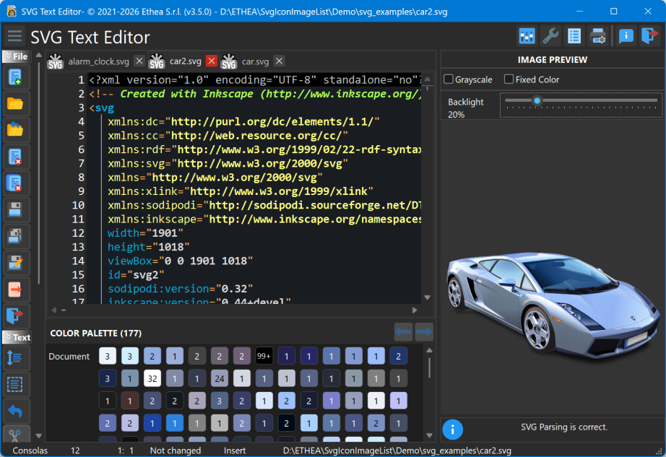
Task: Click the Export icon with red arrow
Action: point(15,290)
